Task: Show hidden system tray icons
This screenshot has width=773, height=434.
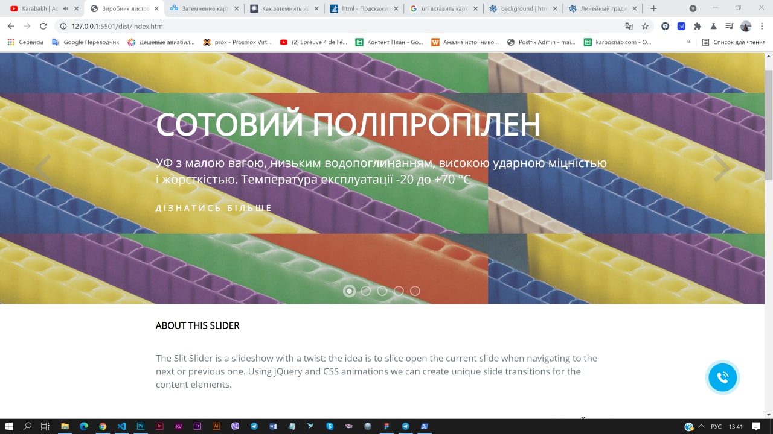Action: [701, 426]
